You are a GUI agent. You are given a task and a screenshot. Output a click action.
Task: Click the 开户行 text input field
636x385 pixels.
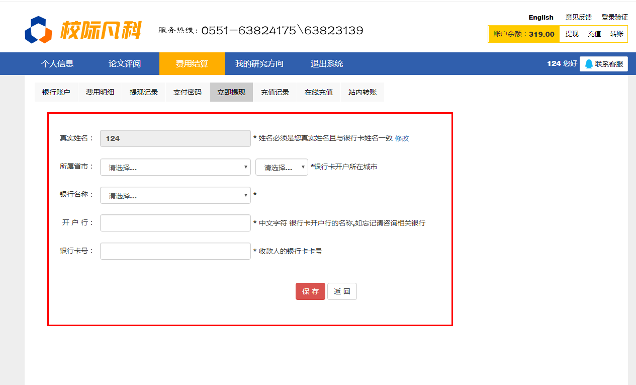click(x=175, y=223)
